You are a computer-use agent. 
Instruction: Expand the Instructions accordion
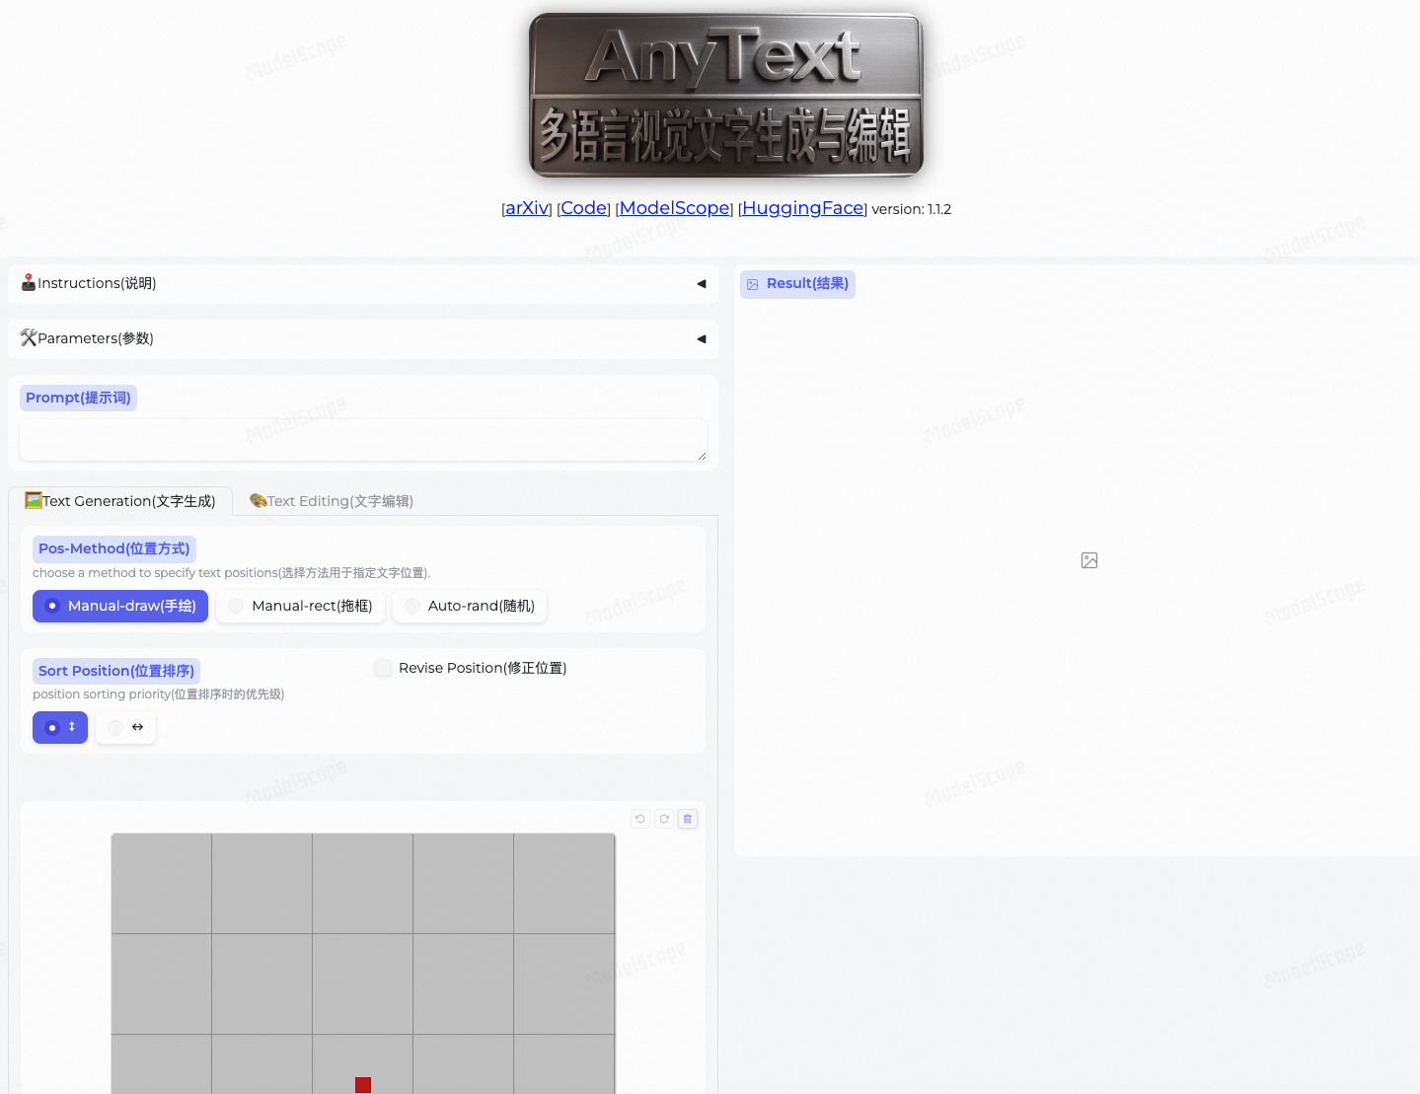click(x=363, y=283)
